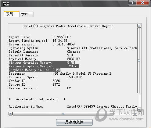Viewport: 151px width, 128px height.
Task: Click the Processor Speed label
Action: click(23, 77)
